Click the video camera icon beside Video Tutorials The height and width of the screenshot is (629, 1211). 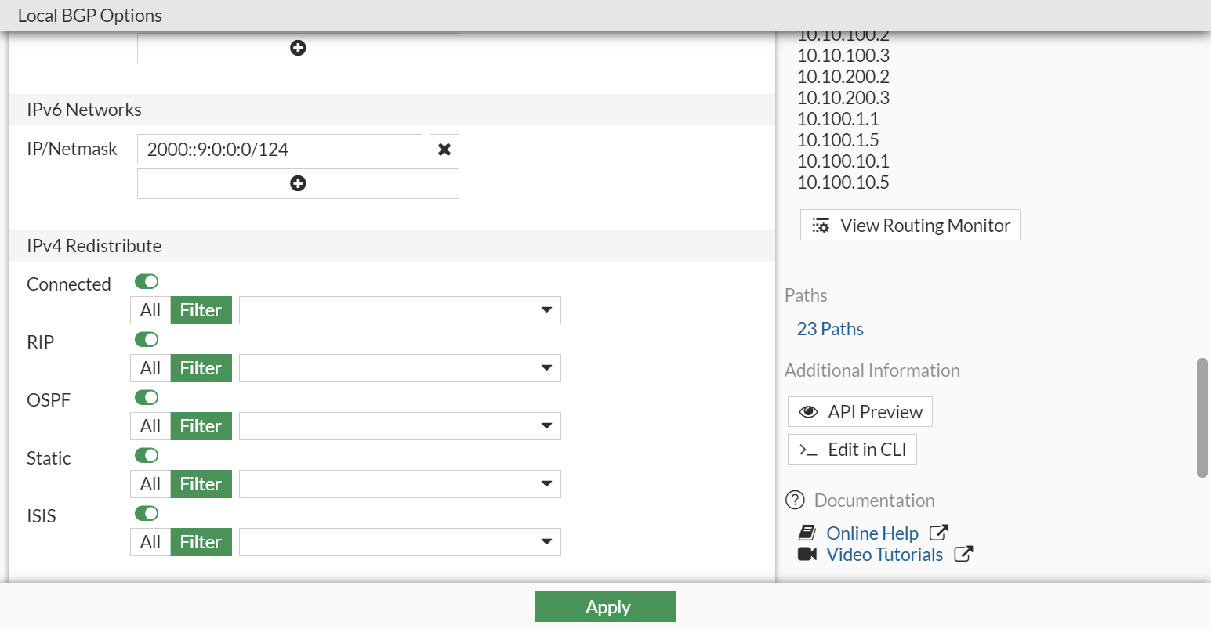click(x=807, y=554)
